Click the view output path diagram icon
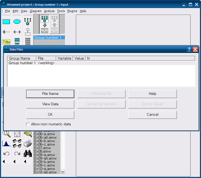The height and width of the screenshot is (178, 201). tap(55, 24)
